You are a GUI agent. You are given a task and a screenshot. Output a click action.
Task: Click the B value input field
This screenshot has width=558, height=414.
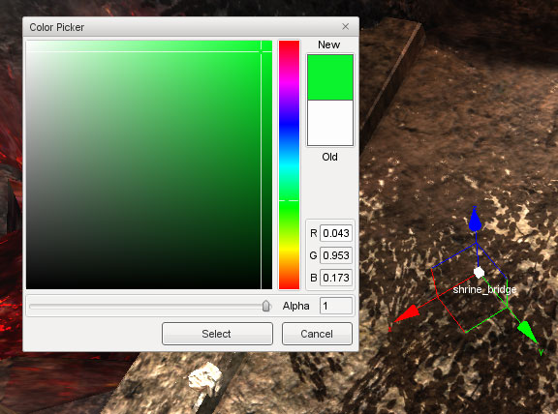click(336, 278)
